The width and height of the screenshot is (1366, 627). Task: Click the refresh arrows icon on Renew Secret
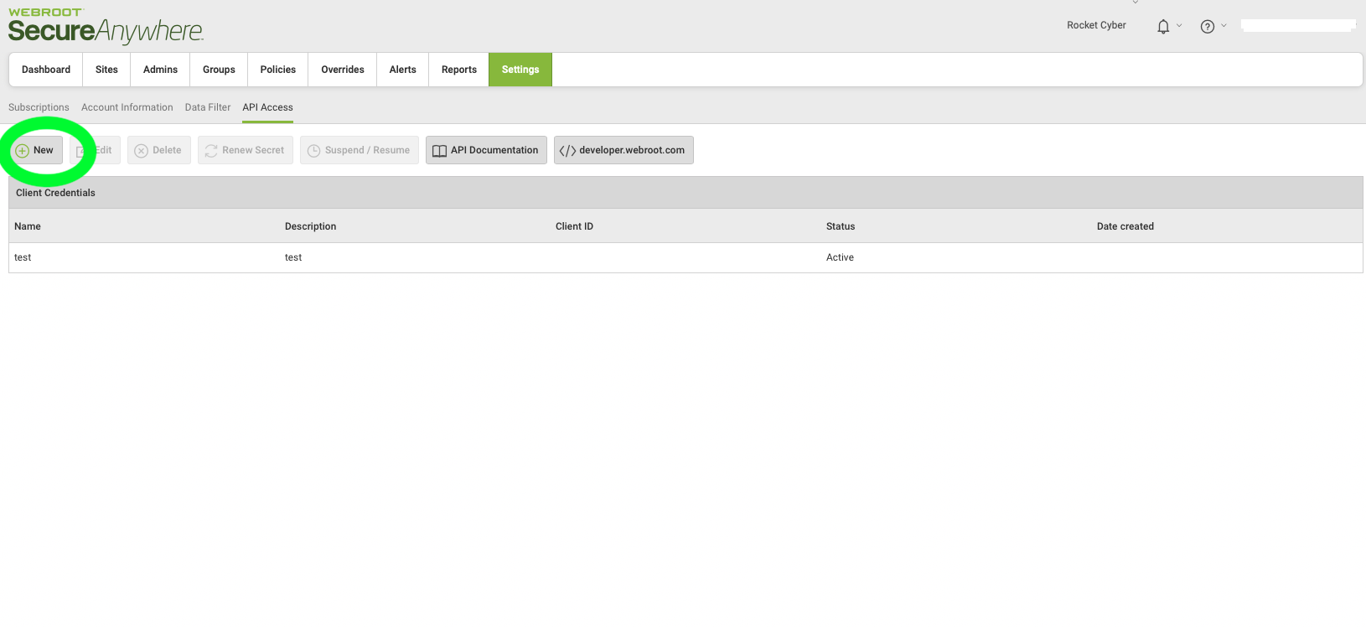[211, 151]
